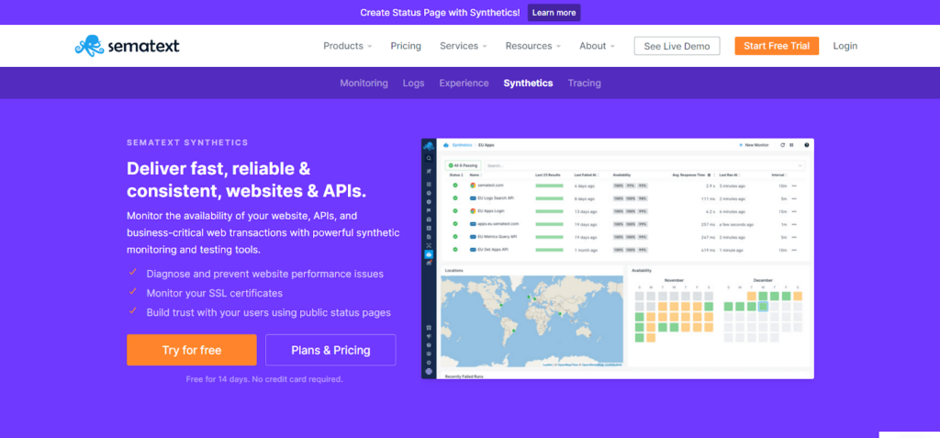The width and height of the screenshot is (940, 438).
Task: Click the rocket icon in the dashboard sidebar
Action: click(429, 171)
